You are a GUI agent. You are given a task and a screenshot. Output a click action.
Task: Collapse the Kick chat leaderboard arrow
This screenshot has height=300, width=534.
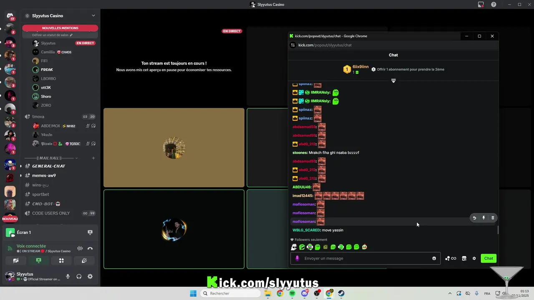click(x=393, y=80)
